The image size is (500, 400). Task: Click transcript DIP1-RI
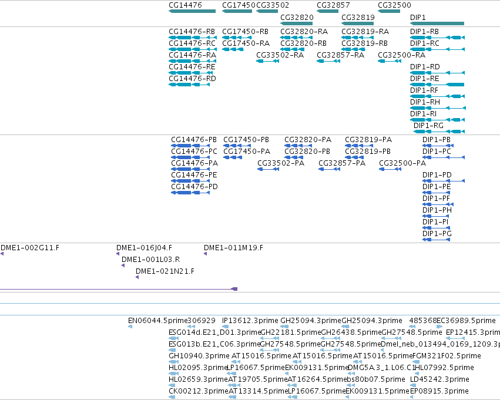coord(424,114)
